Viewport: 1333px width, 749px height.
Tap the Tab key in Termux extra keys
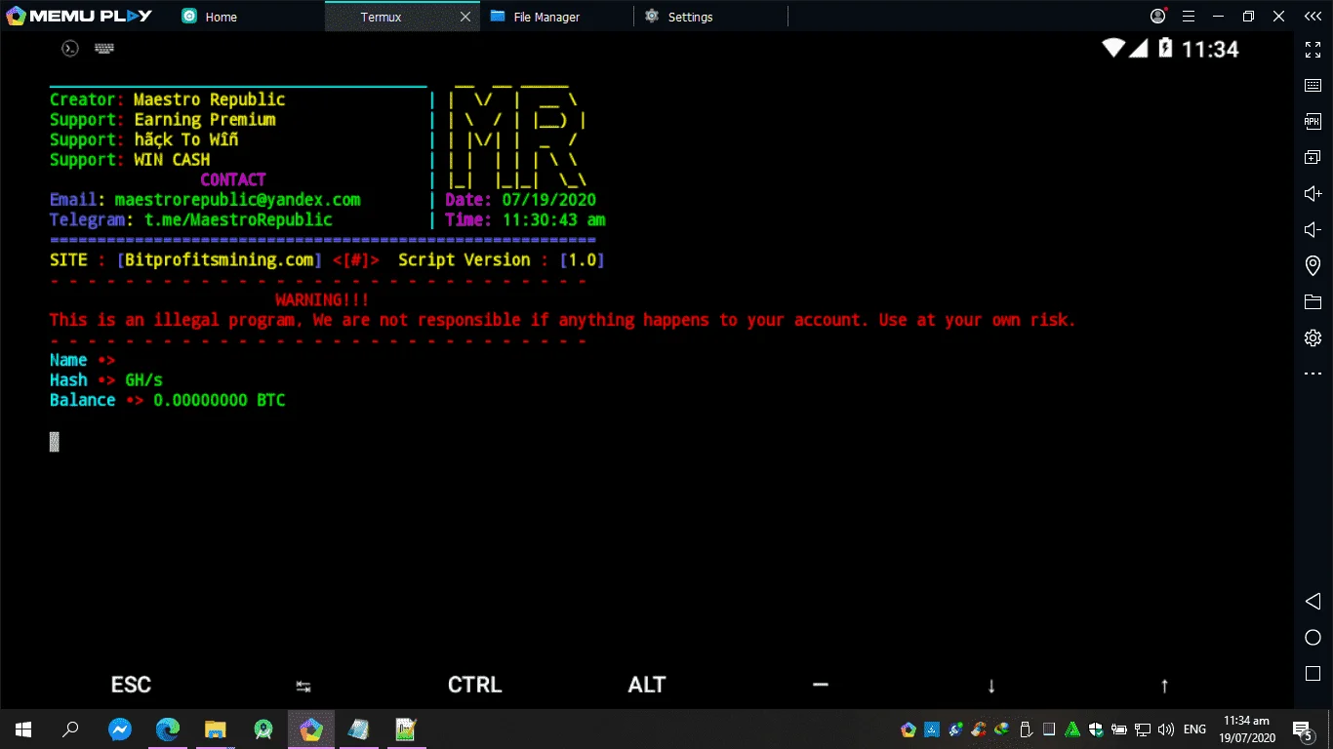(303, 686)
